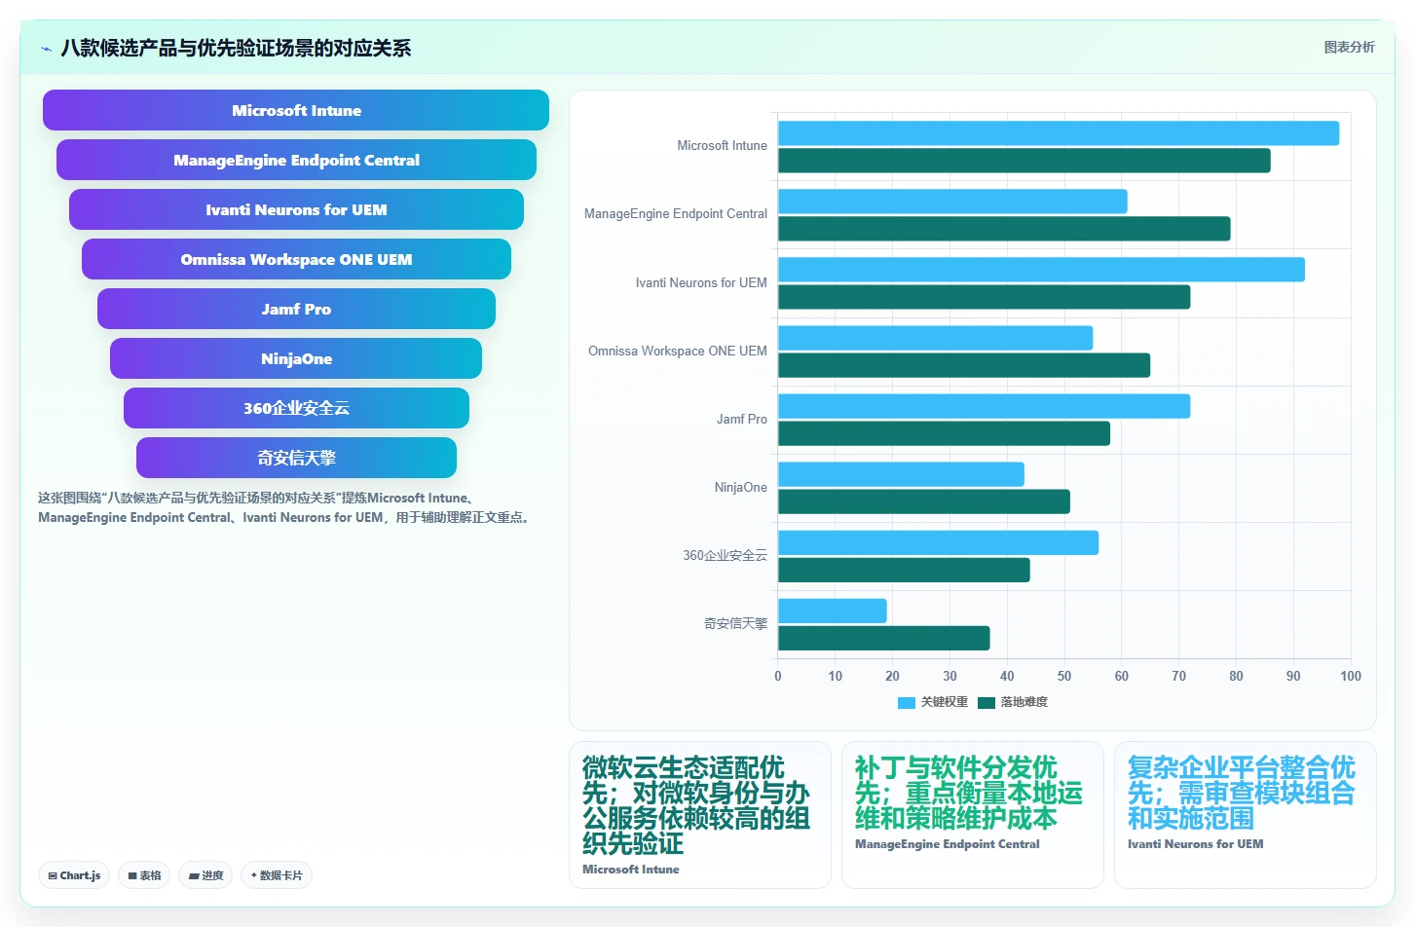This screenshot has height=927, width=1415.
Task: Toggle the 落地难度 legend swatch
Action: tap(987, 703)
